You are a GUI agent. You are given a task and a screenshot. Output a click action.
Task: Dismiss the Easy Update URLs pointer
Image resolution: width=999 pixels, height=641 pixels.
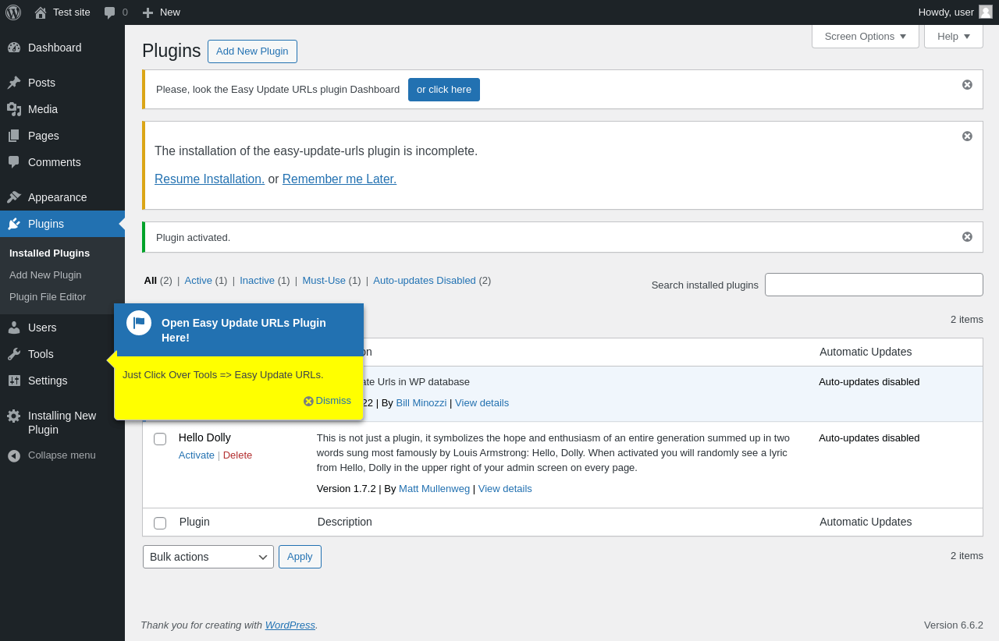tap(327, 401)
